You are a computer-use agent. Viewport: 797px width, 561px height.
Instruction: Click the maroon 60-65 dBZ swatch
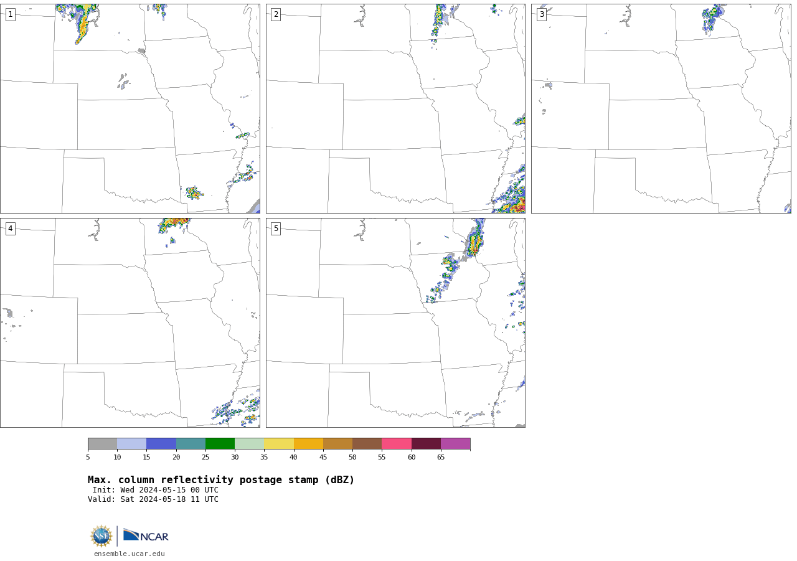(x=426, y=444)
